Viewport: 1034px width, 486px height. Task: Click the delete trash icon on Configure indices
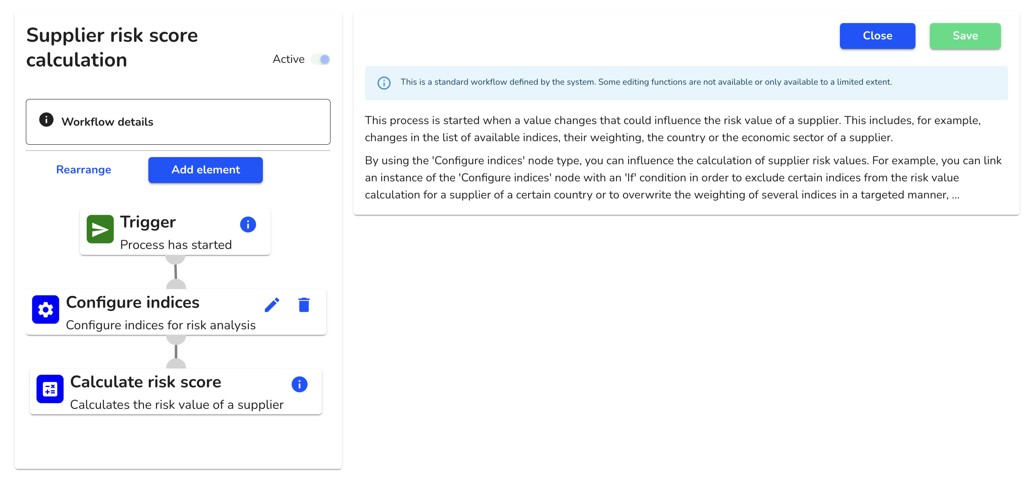(x=304, y=305)
